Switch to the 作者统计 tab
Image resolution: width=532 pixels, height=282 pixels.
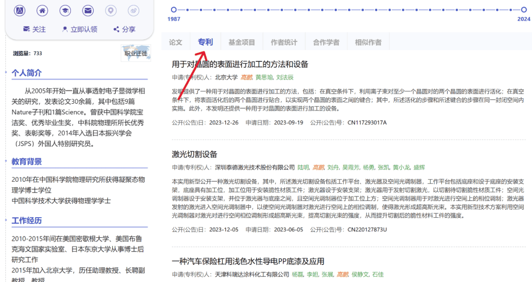pyautogui.click(x=284, y=42)
